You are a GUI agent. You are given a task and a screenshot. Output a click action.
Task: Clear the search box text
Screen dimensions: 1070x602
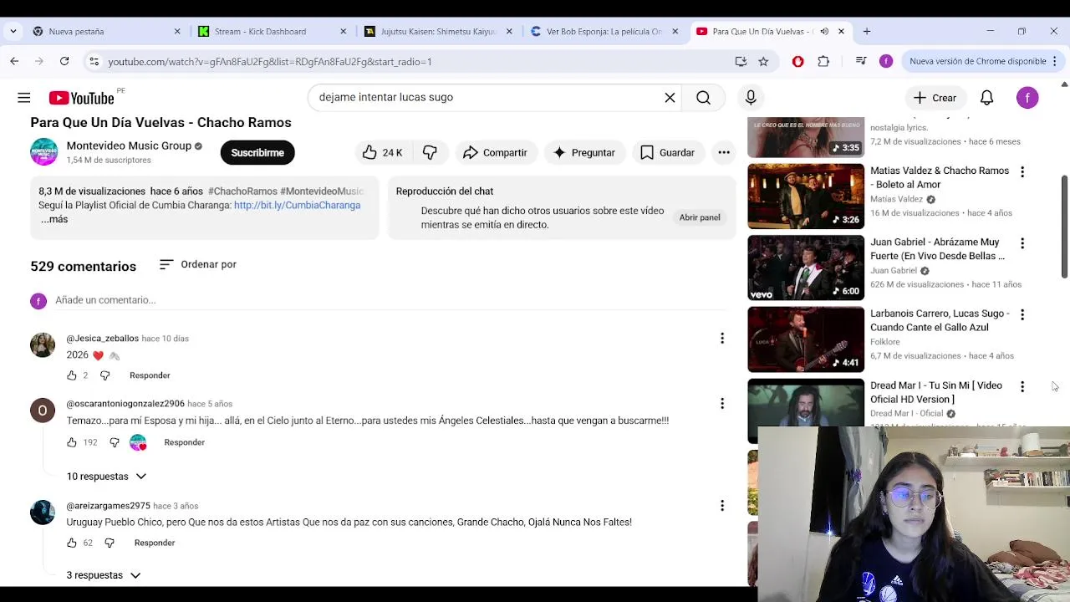[x=670, y=98]
